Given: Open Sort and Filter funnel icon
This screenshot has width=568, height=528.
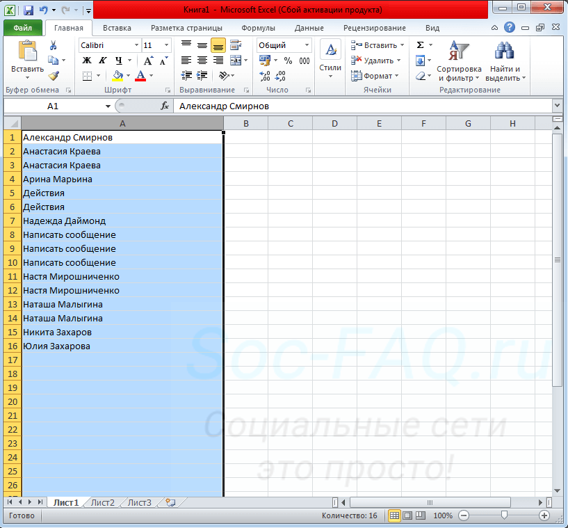Looking at the screenshot, I should (x=459, y=51).
